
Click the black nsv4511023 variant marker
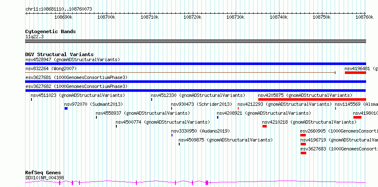click(31, 99)
